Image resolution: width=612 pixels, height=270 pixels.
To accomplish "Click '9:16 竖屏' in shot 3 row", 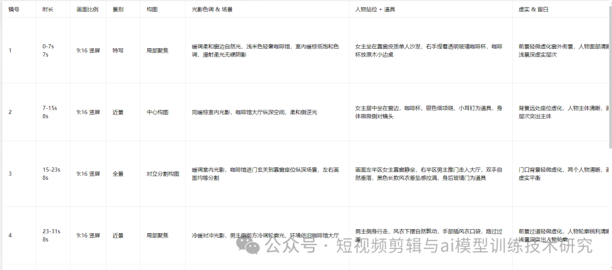I will (x=88, y=174).
